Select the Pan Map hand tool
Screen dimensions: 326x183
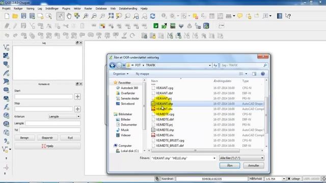coord(69,16)
